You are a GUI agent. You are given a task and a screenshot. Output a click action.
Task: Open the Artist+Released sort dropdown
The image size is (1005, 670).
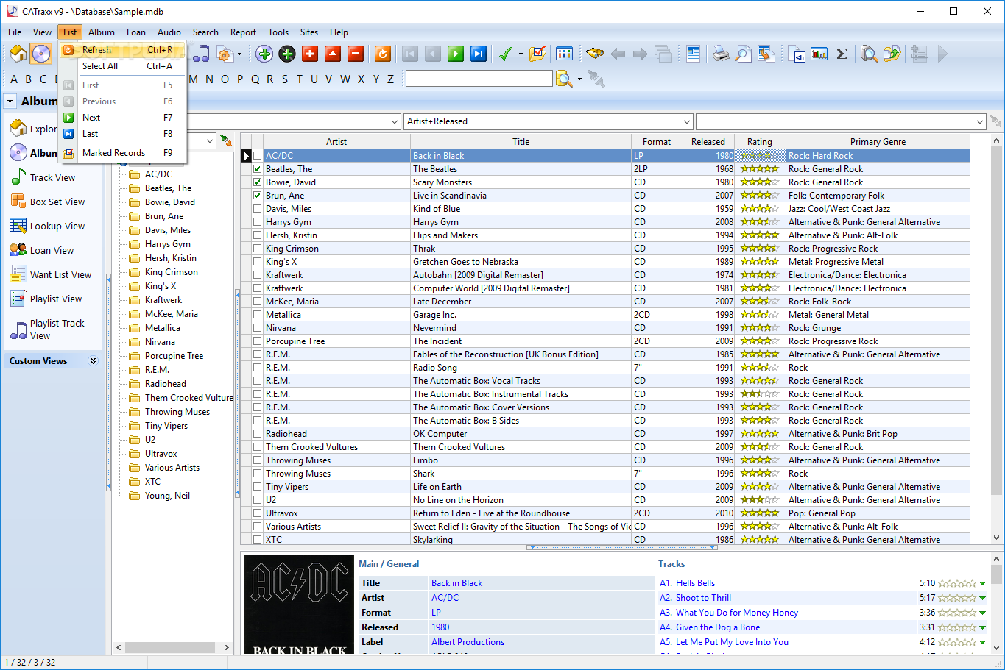[686, 121]
